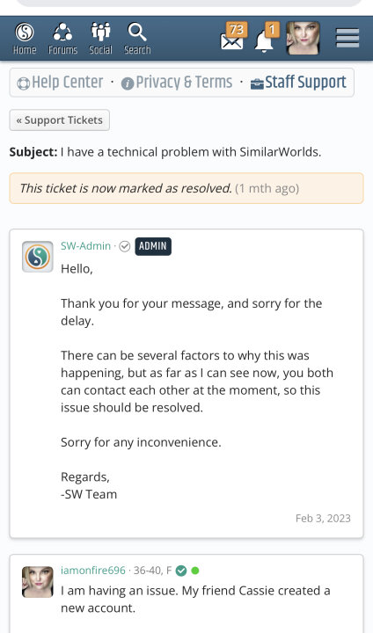Click green online status dot
This screenshot has height=633, width=373.
195,571
